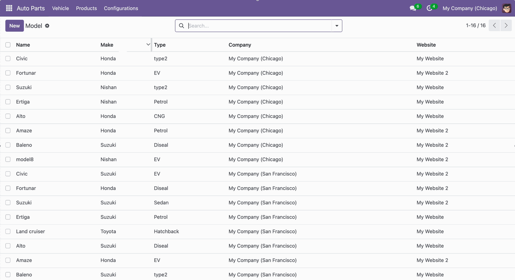The height and width of the screenshot is (280, 515).
Task: Click the New button
Action: point(14,26)
